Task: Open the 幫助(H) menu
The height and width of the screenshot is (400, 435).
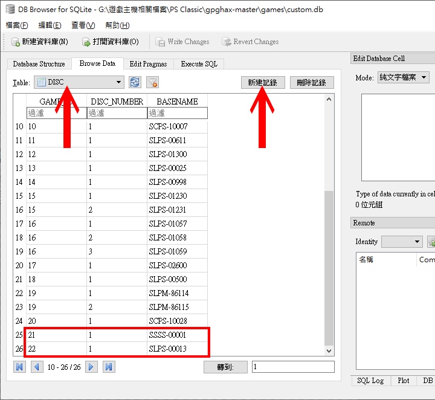Action: [117, 25]
